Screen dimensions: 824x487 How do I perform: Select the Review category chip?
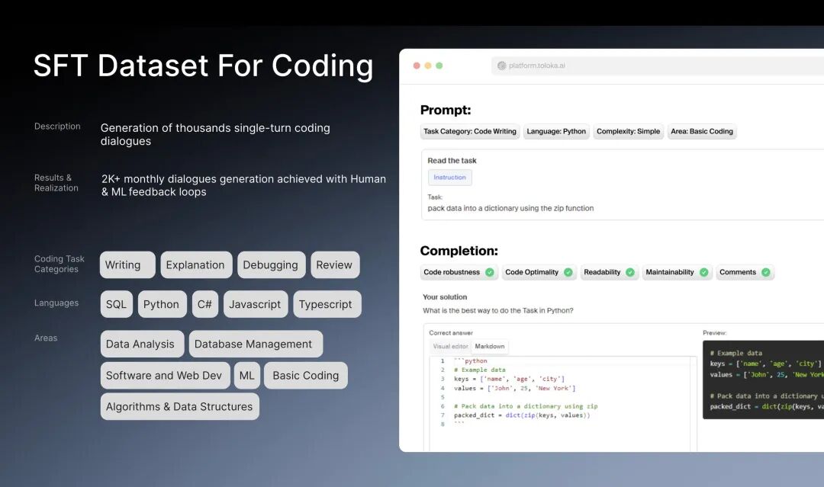335,264
